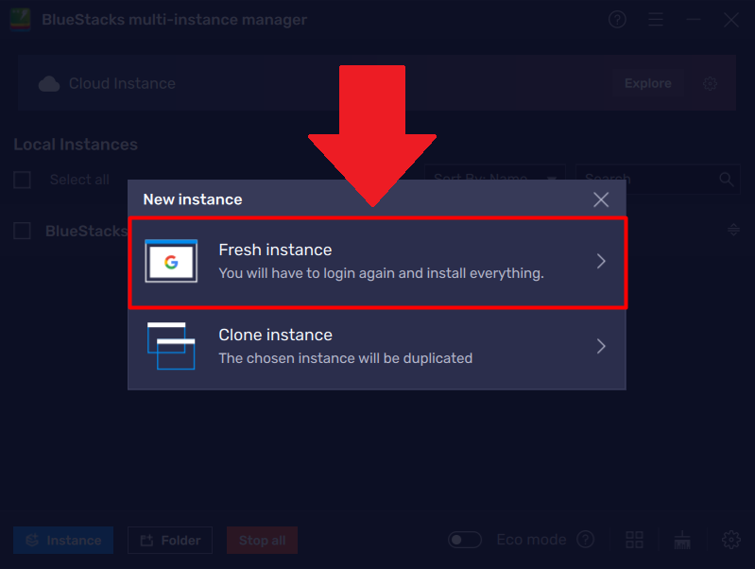Image resolution: width=755 pixels, height=569 pixels.
Task: Open multi-instance manager settings gear
Action: coord(730,540)
